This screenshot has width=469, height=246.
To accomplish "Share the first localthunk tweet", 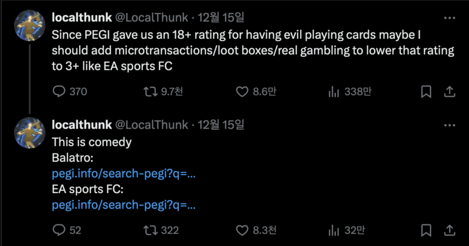I will pos(449,92).
